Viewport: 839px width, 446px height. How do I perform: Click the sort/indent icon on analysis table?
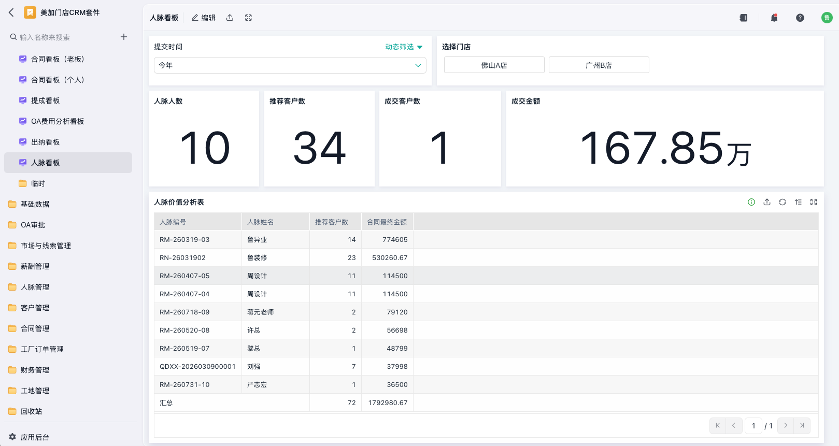[798, 202]
